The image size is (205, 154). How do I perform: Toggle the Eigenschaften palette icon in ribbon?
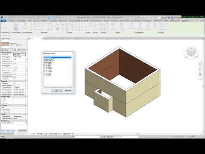(16, 29)
